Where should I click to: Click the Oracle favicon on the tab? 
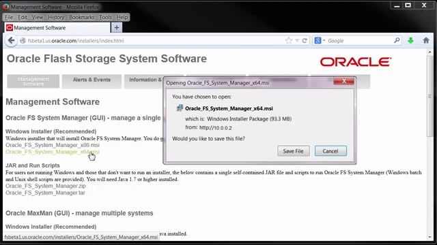[9, 27]
